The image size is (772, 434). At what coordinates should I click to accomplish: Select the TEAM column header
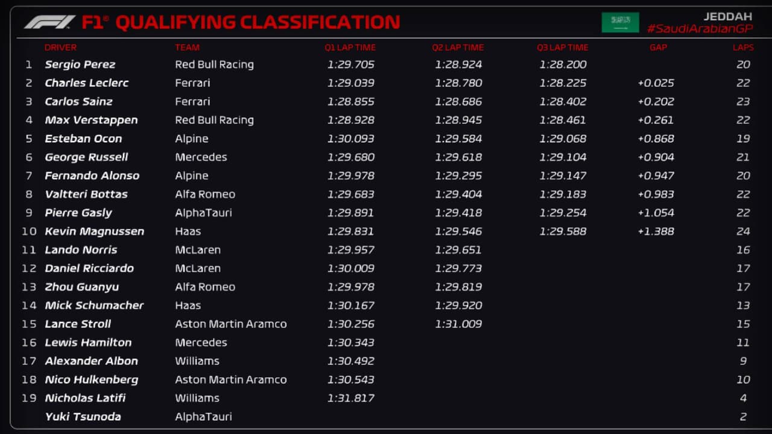click(187, 48)
